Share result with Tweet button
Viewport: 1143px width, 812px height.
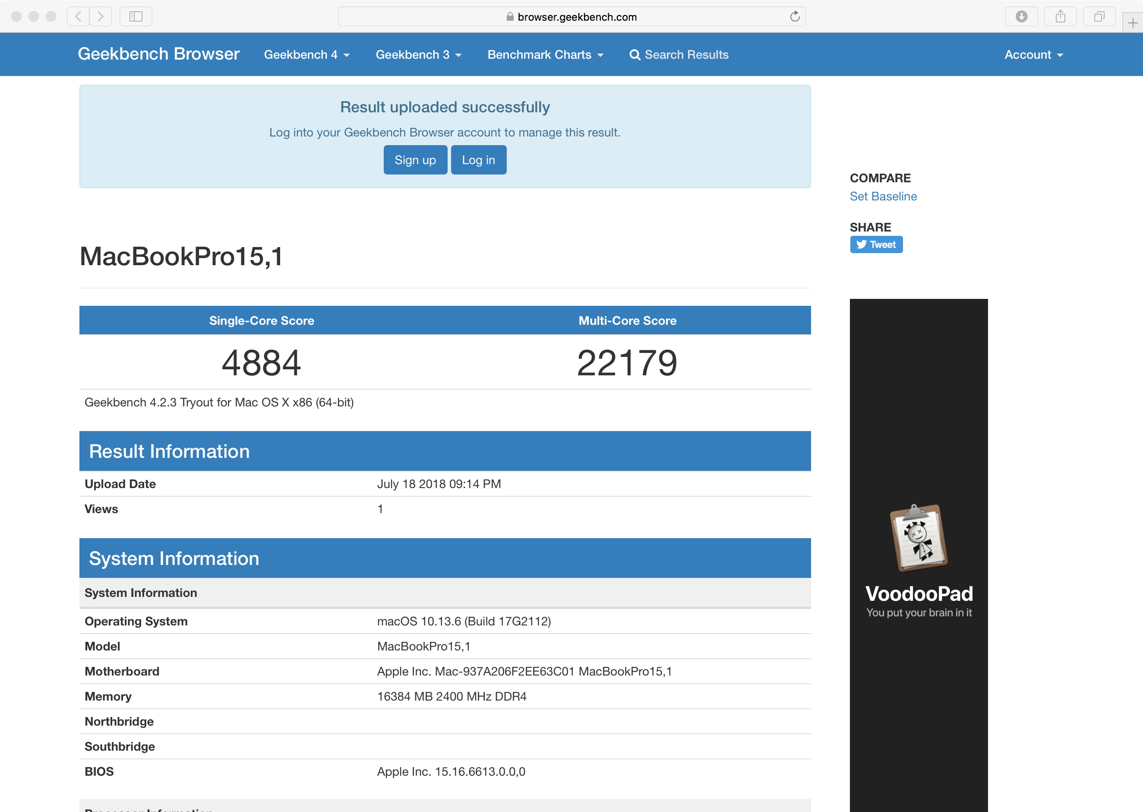(876, 244)
